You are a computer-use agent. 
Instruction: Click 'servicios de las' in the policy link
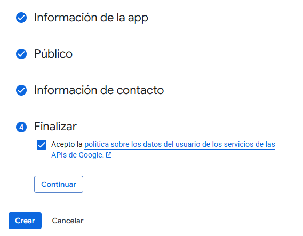(x=250, y=144)
